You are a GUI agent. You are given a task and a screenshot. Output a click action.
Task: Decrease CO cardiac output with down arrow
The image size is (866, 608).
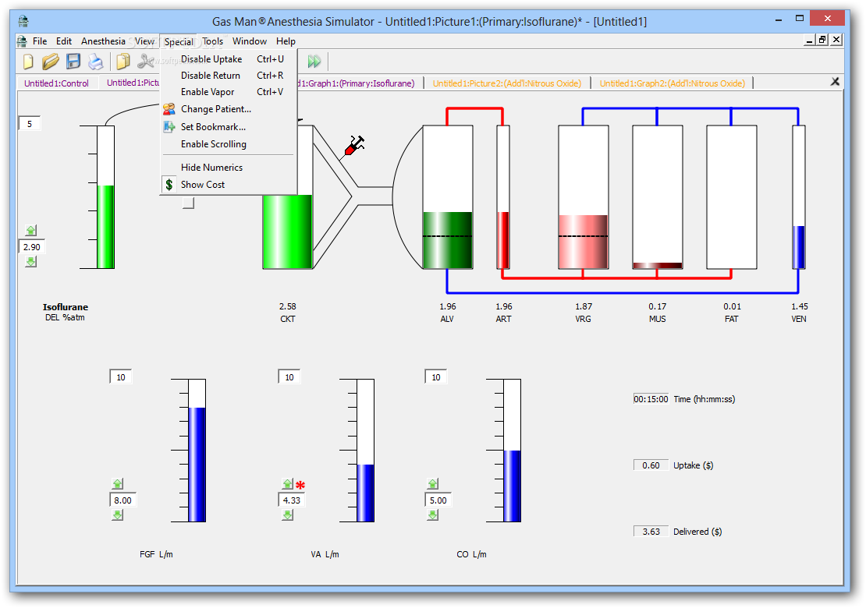coord(433,514)
